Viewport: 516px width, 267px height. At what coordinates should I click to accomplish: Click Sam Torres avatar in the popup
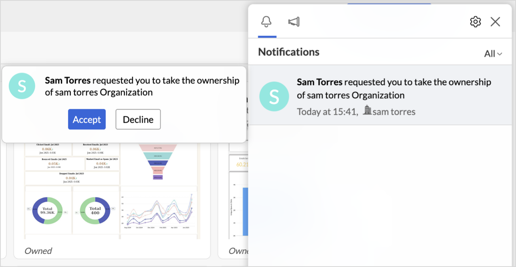point(22,86)
